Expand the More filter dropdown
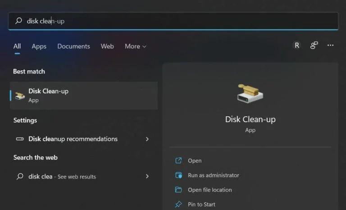This screenshot has width=346, height=210. click(135, 46)
